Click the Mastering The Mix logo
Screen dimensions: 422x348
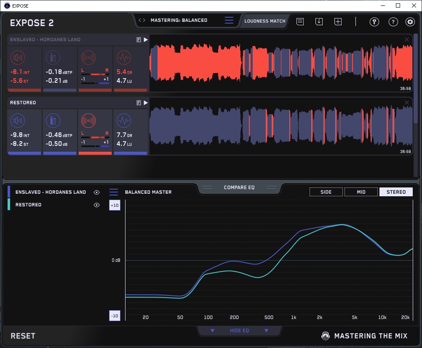pyautogui.click(x=364, y=336)
